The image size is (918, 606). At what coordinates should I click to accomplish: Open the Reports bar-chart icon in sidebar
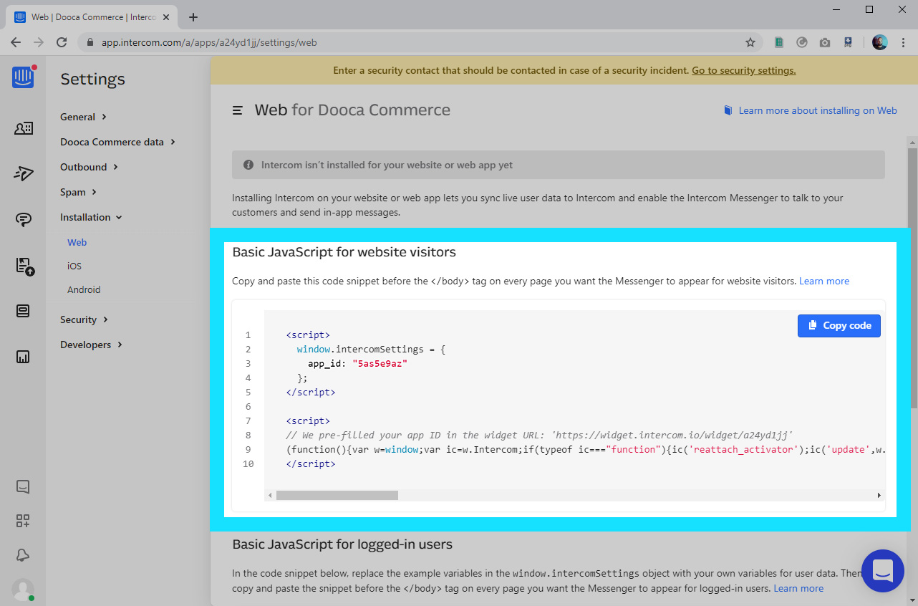[23, 356]
